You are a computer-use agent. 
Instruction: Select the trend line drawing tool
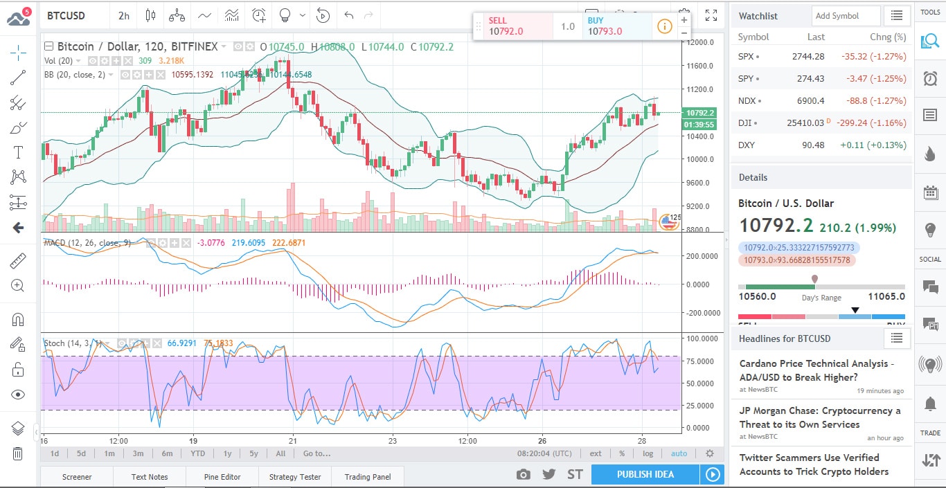(18, 77)
